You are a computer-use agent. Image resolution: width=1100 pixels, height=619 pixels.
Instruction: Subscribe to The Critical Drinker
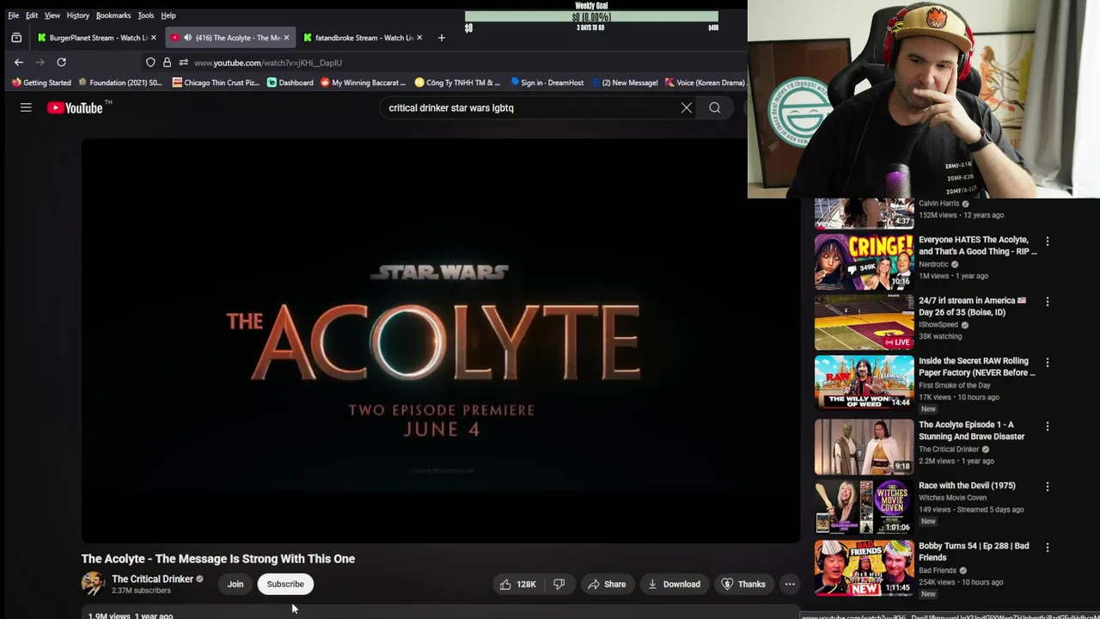[285, 584]
